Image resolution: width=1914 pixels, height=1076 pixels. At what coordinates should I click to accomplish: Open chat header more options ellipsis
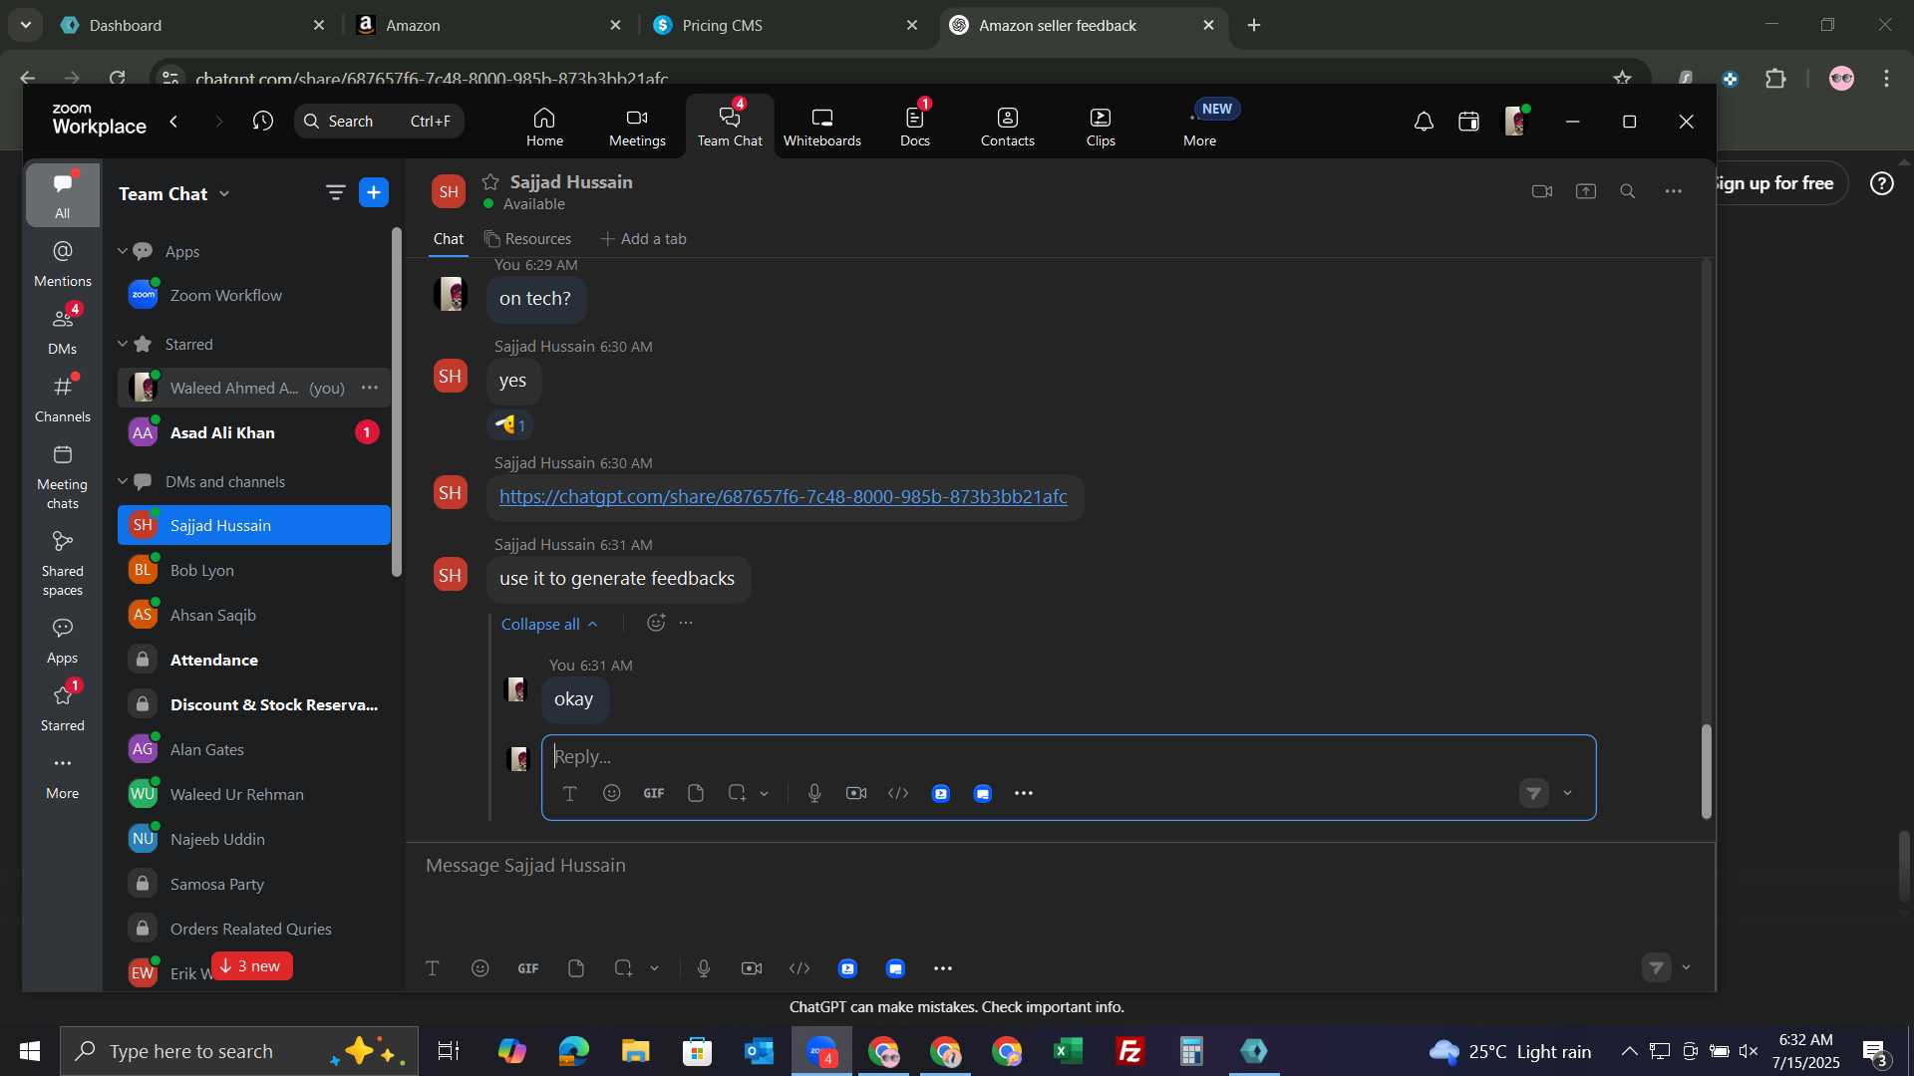(1674, 191)
